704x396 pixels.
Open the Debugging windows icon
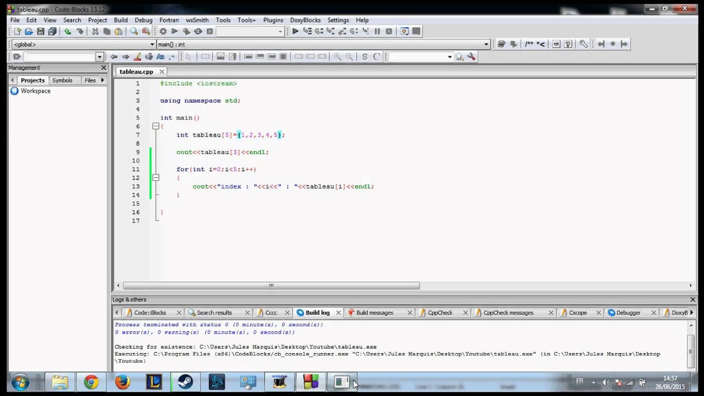pos(405,31)
